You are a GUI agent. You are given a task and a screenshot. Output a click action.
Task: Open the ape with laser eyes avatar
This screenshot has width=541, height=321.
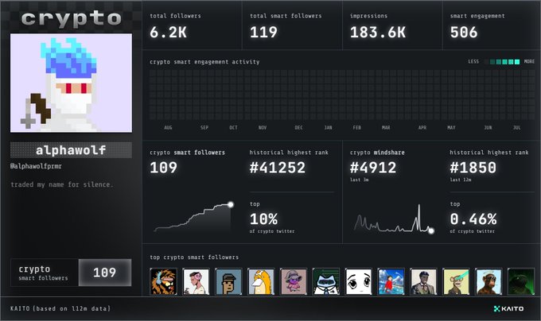click(456, 281)
